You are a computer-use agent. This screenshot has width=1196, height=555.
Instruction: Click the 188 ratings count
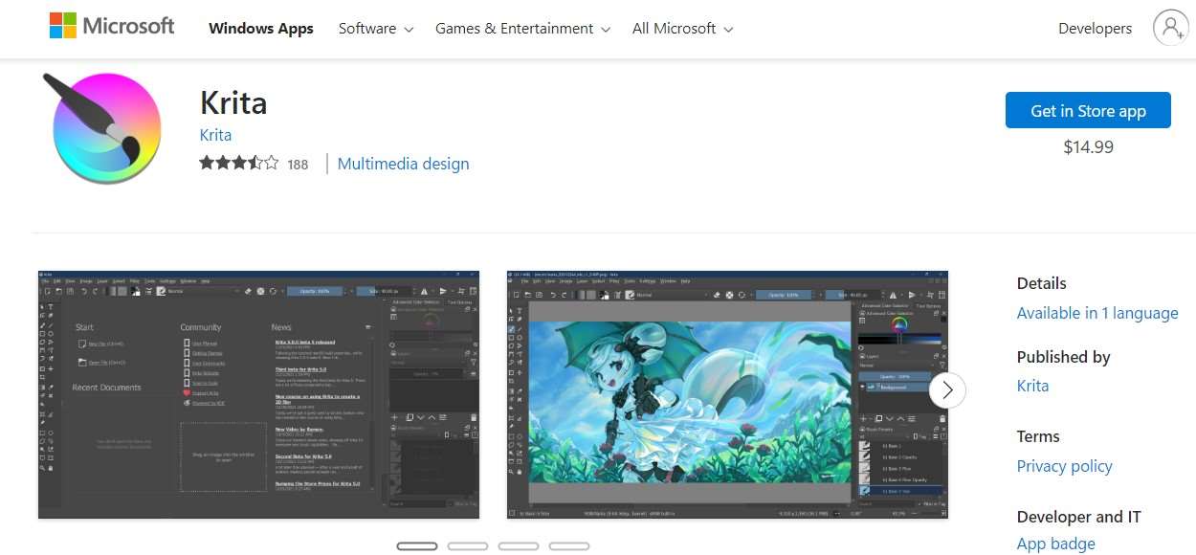click(298, 165)
